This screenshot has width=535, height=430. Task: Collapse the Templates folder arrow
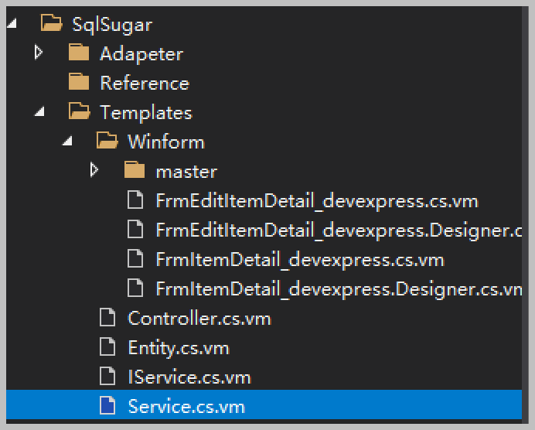39,113
